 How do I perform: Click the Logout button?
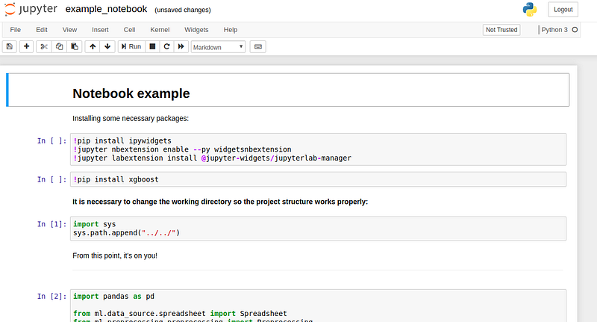pos(563,10)
